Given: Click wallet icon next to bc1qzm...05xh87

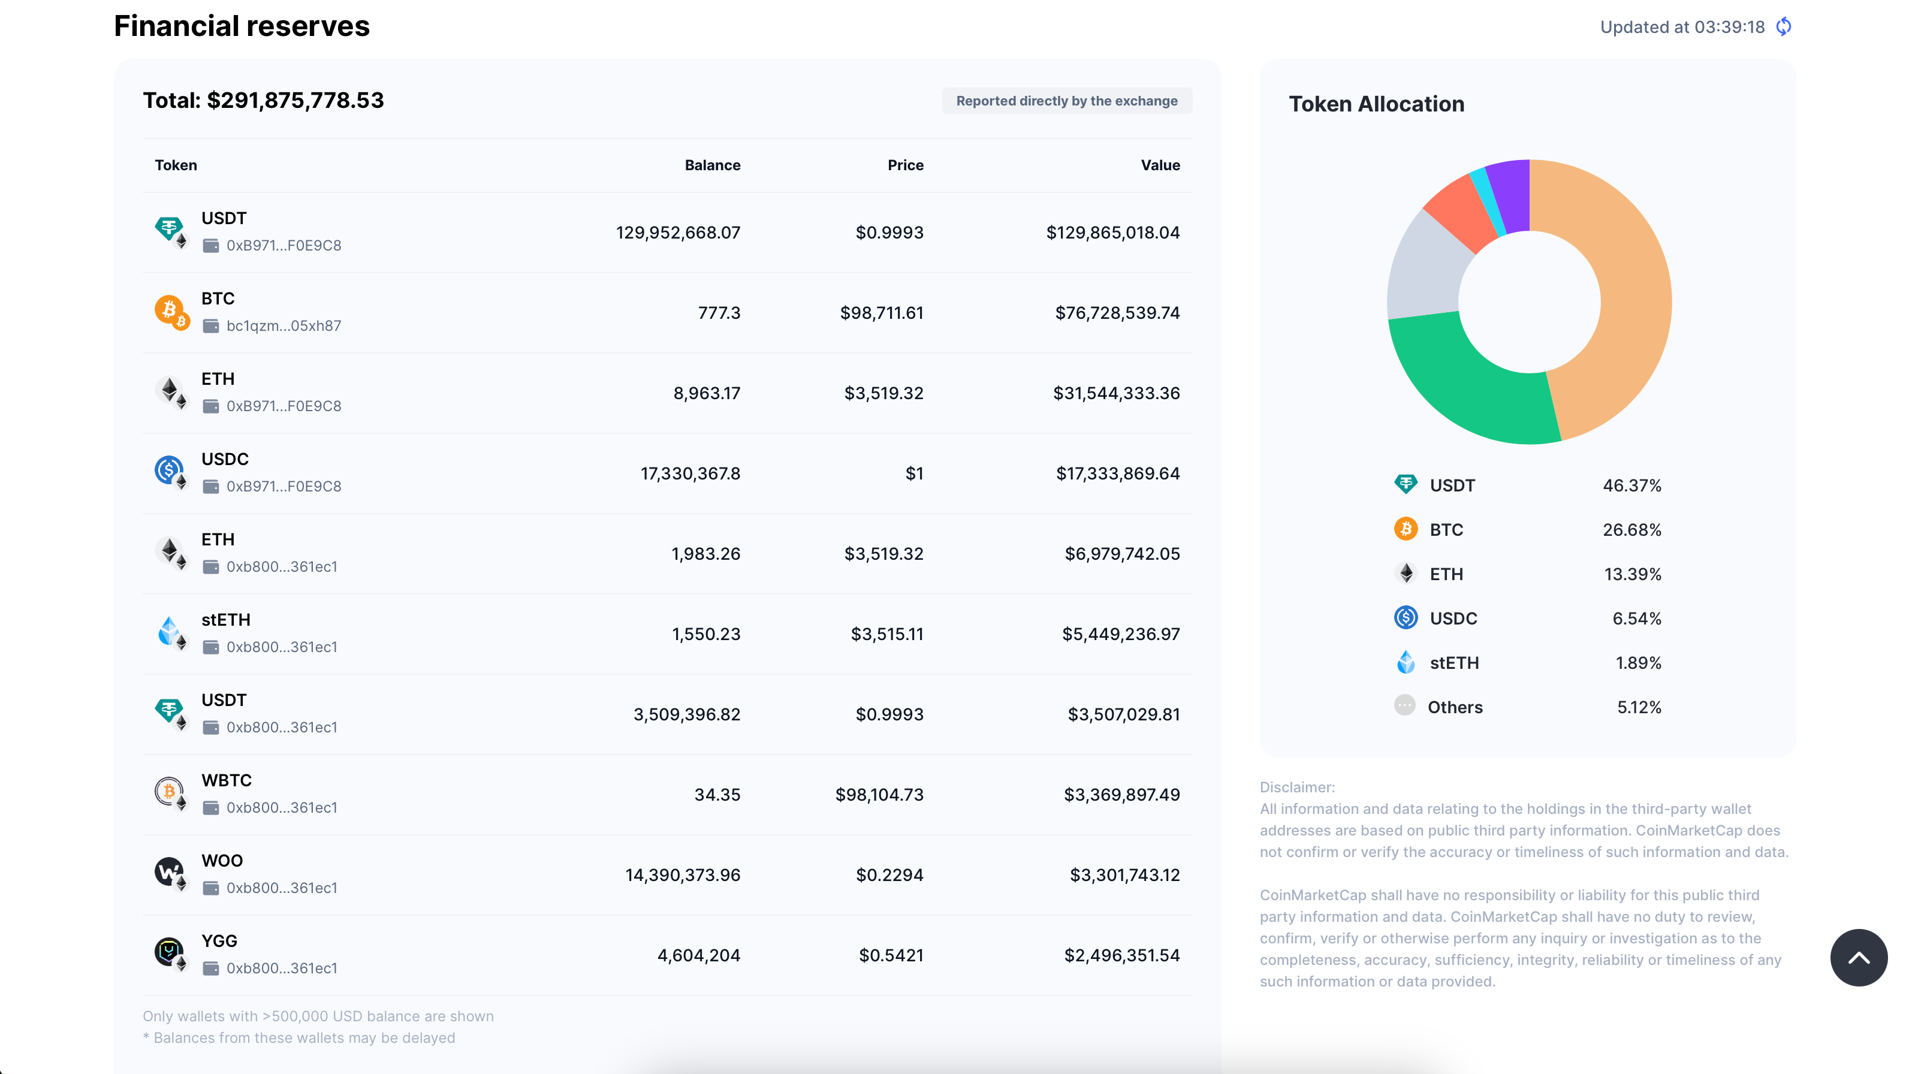Looking at the screenshot, I should (211, 326).
